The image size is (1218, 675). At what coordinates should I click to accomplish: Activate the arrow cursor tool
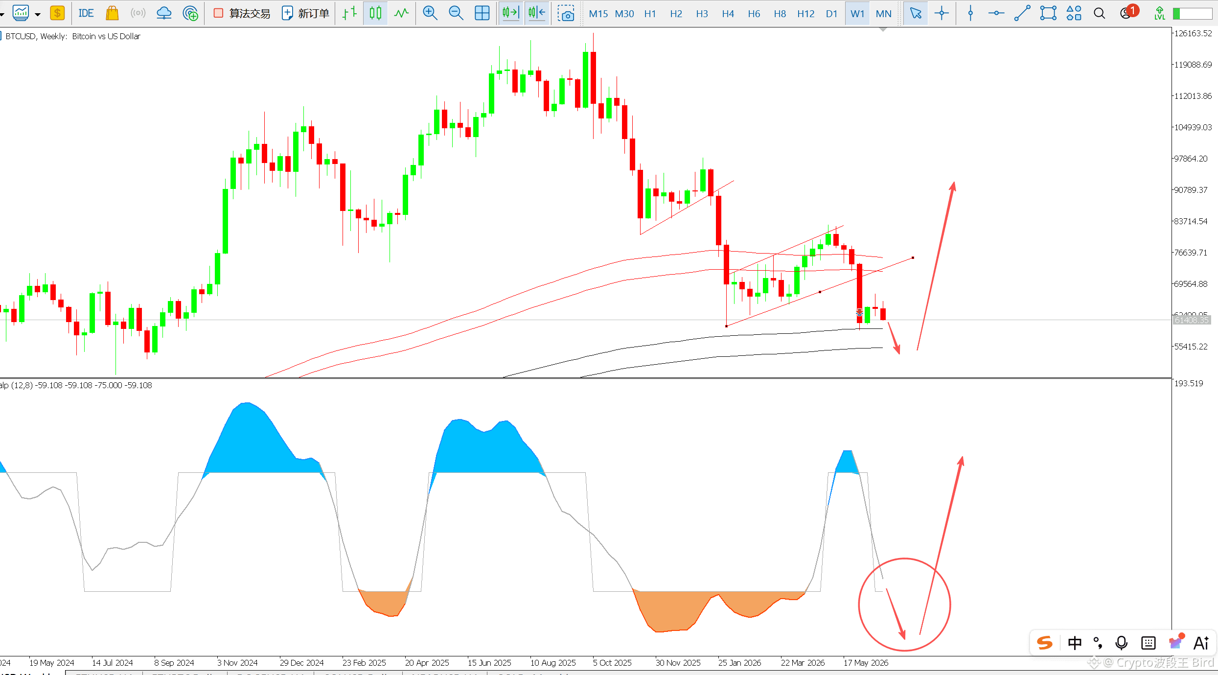[916, 13]
